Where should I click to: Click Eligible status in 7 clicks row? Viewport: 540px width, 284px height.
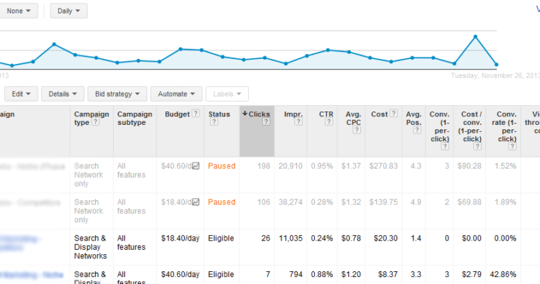click(221, 274)
